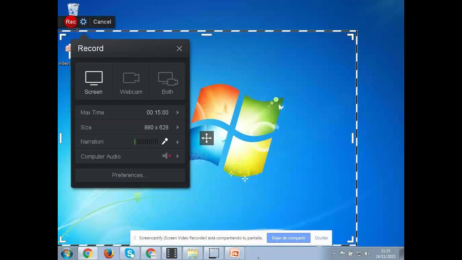
Task: Click the toolbar drag grip left of Rec
Action: (60, 22)
